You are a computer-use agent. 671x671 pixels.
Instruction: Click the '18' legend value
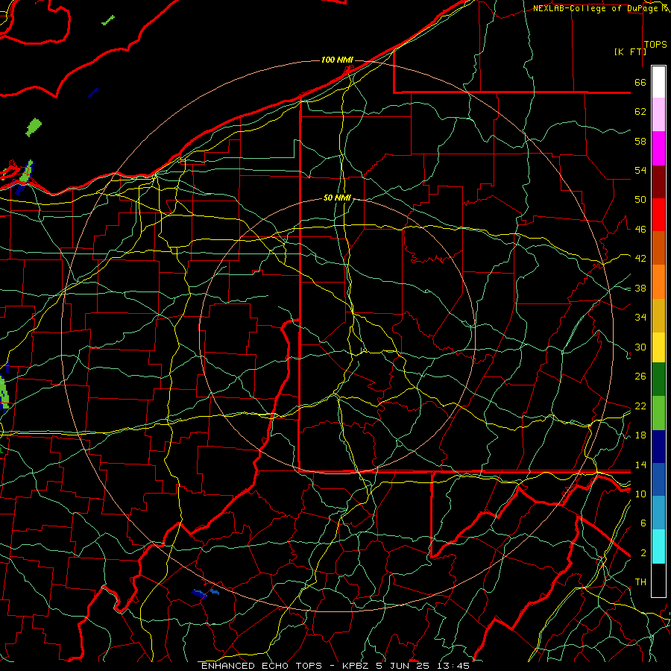(640, 435)
